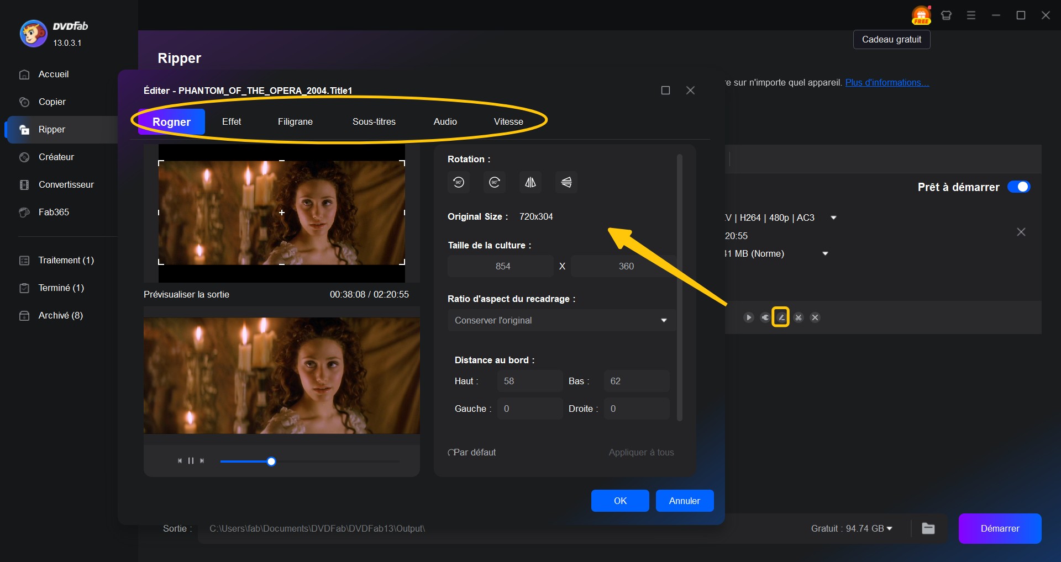Click the Gauche distance field

point(530,409)
